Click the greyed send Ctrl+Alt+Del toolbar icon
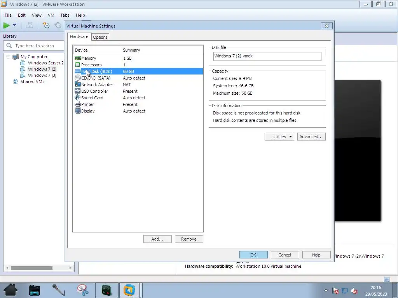The height and width of the screenshot is (298, 398). (30, 25)
